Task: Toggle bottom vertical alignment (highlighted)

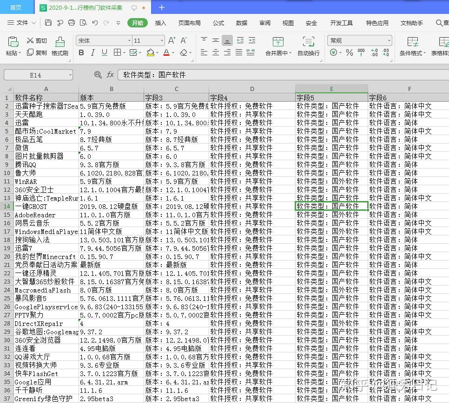Action: (227, 40)
